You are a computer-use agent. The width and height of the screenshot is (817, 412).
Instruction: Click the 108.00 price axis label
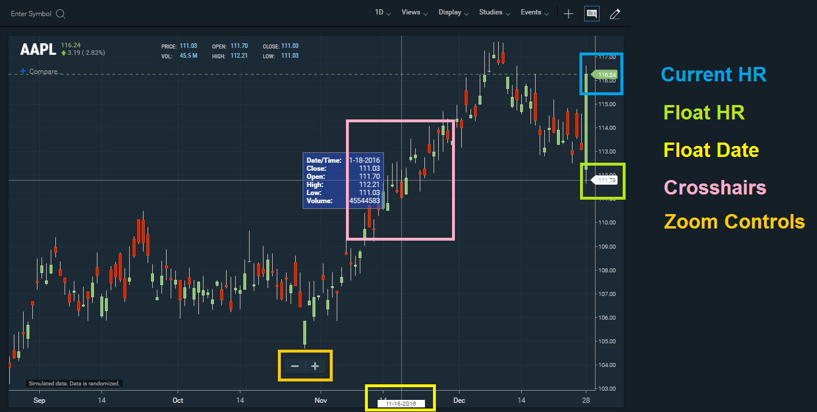(607, 270)
